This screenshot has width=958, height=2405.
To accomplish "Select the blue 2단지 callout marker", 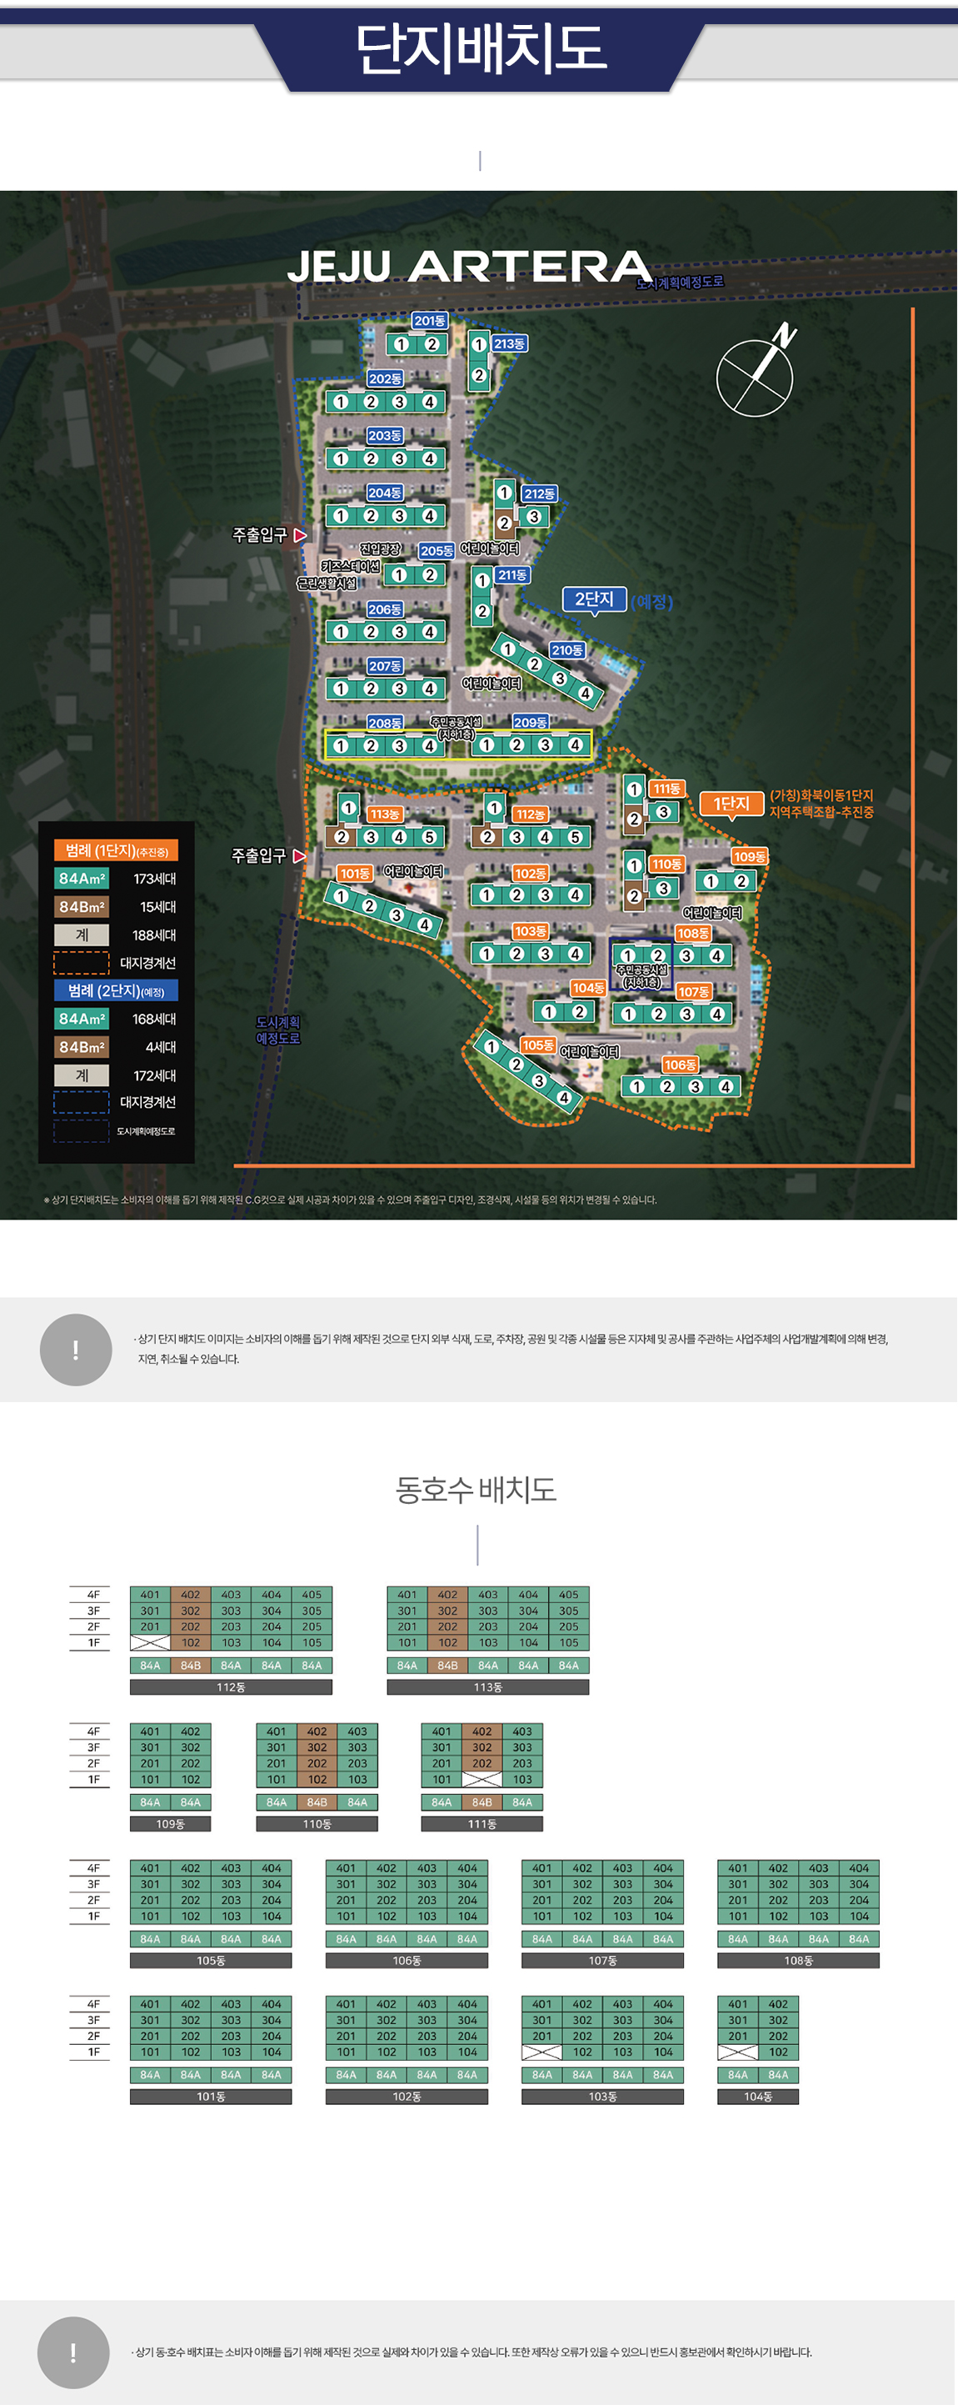I will [x=594, y=599].
